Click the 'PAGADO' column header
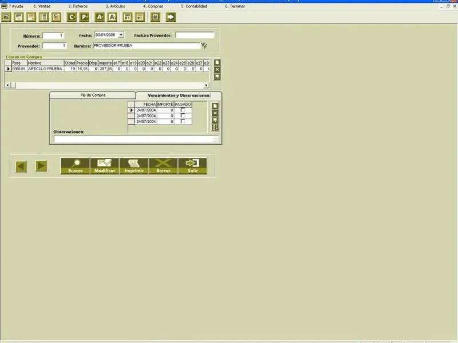Image resolution: width=458 pixels, height=343 pixels. click(183, 105)
